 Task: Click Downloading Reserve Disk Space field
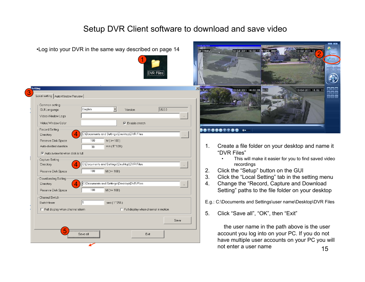click(x=93, y=190)
